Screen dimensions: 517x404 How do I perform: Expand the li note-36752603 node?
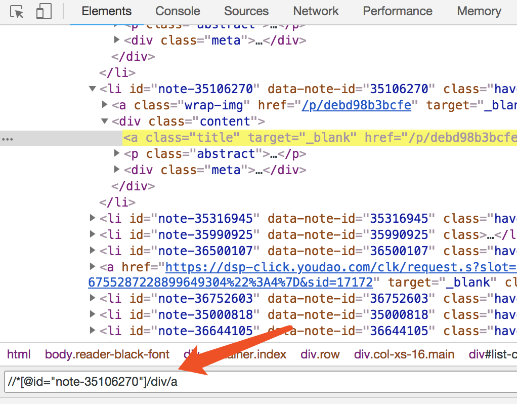[x=93, y=298]
